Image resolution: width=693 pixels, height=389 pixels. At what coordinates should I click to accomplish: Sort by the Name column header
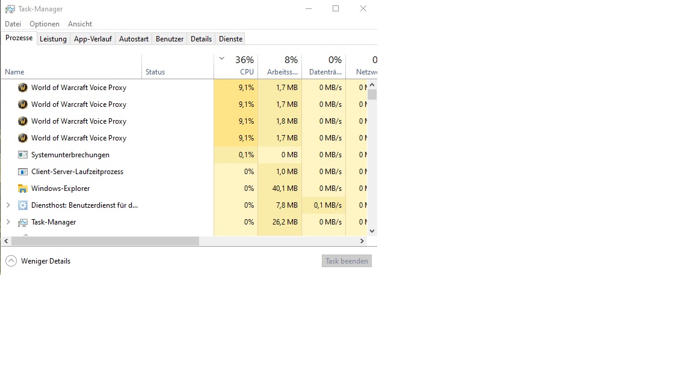[72, 66]
